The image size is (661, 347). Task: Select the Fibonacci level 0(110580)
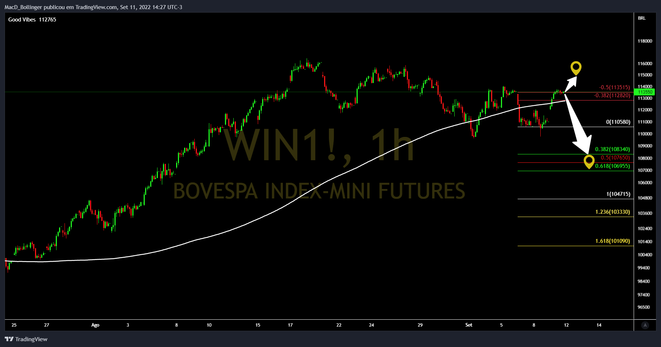coord(618,122)
